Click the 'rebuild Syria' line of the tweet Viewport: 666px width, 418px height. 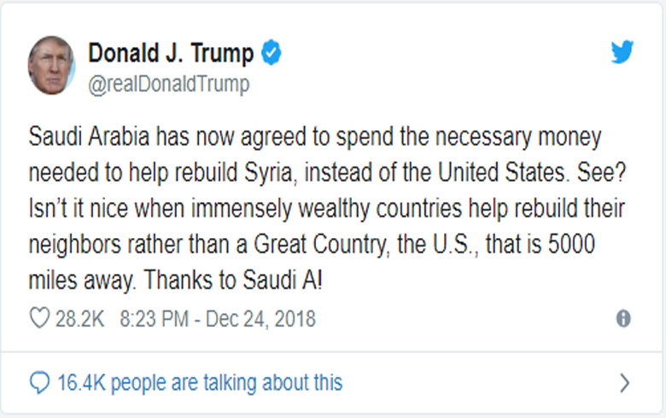click(327, 173)
